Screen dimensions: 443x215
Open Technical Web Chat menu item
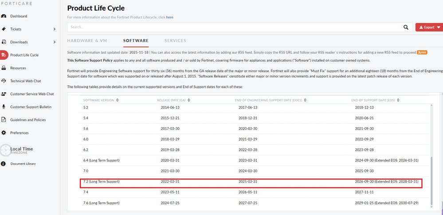[x=25, y=81]
